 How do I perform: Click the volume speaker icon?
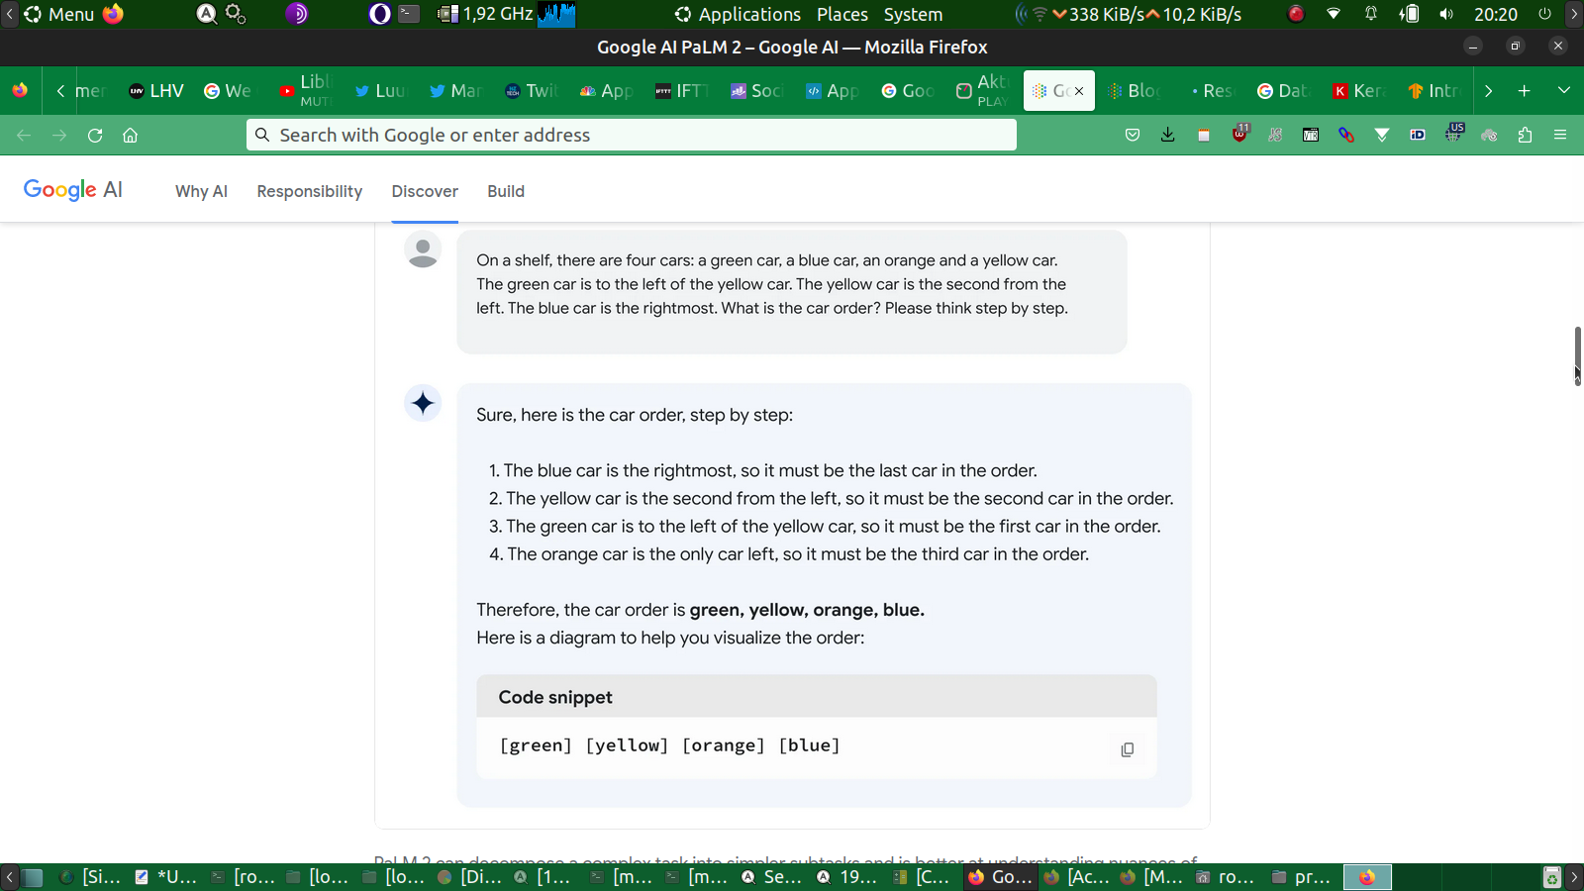1446,14
